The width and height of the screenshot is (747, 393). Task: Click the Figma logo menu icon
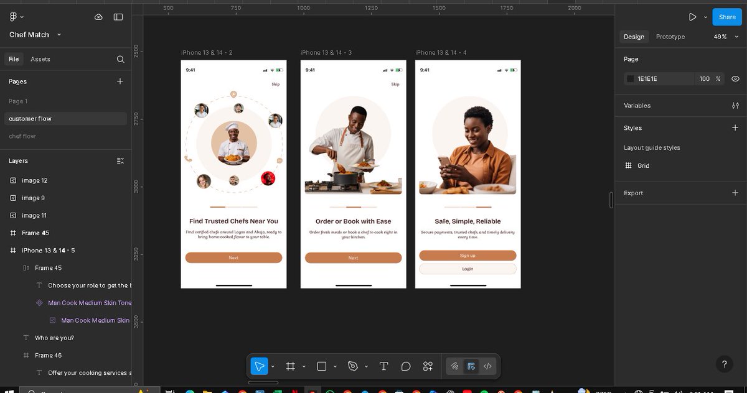pyautogui.click(x=11, y=17)
